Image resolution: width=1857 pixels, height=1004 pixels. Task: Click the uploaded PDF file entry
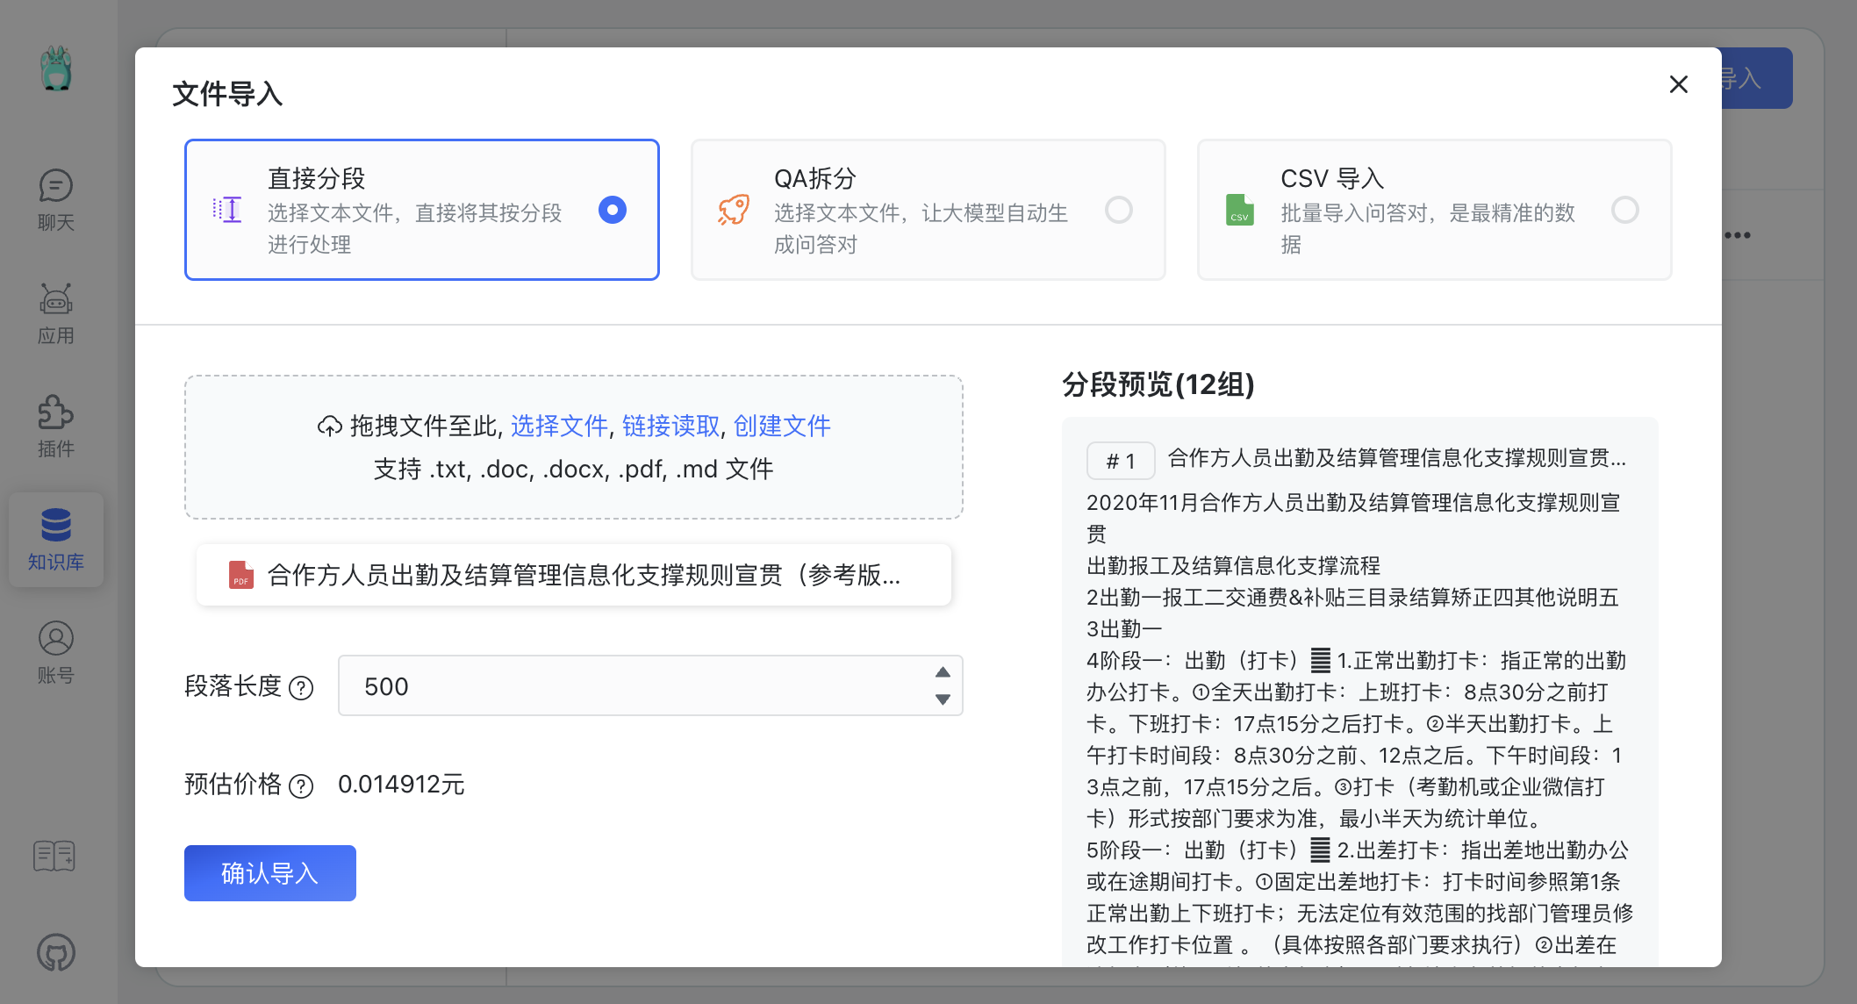(573, 575)
